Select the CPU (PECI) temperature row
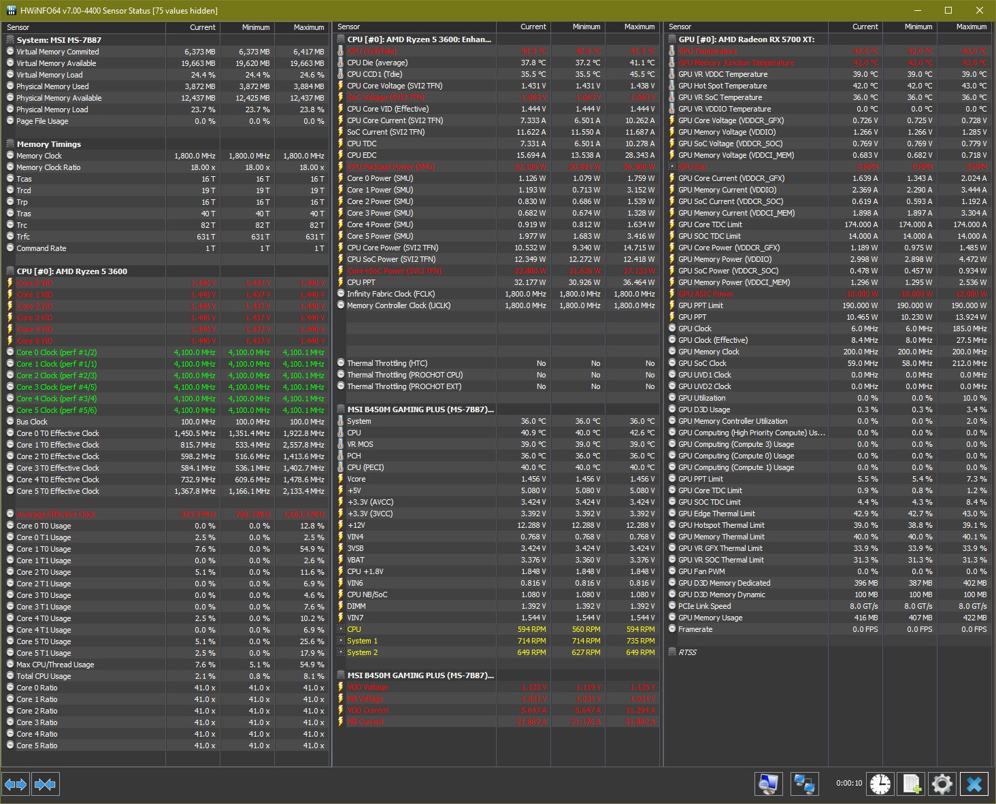The image size is (996, 804). (497, 467)
